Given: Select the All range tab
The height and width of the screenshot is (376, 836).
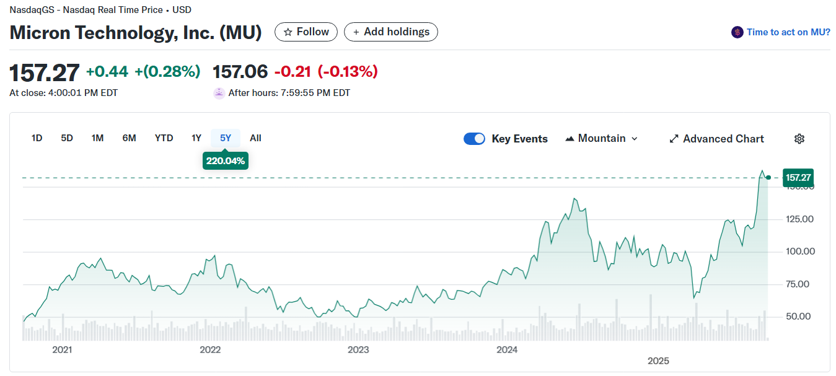Looking at the screenshot, I should click(255, 138).
